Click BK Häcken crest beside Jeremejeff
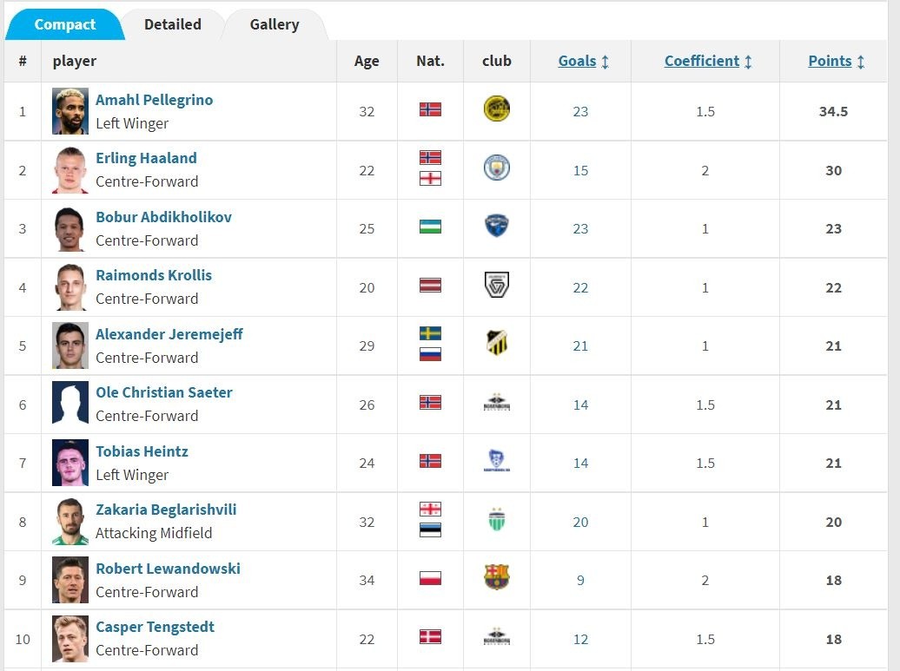Viewport: 900px width, 671px height. point(496,344)
